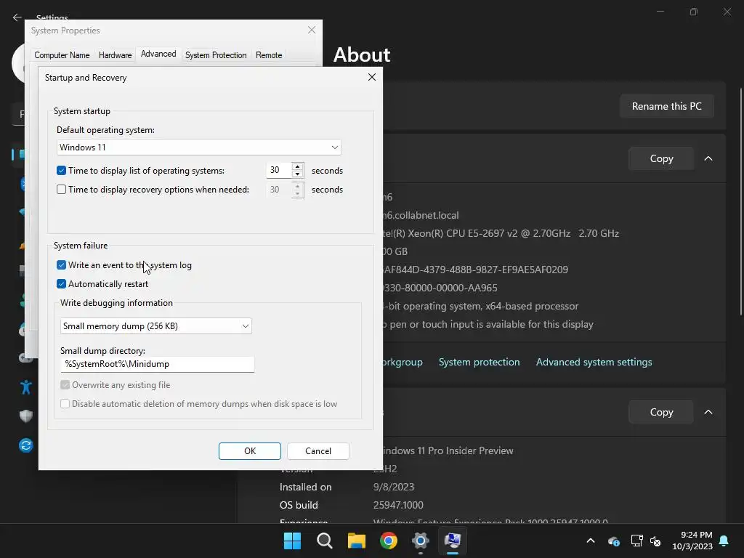Launch Google Chrome from the taskbar
The image size is (744, 558).
coord(389,541)
